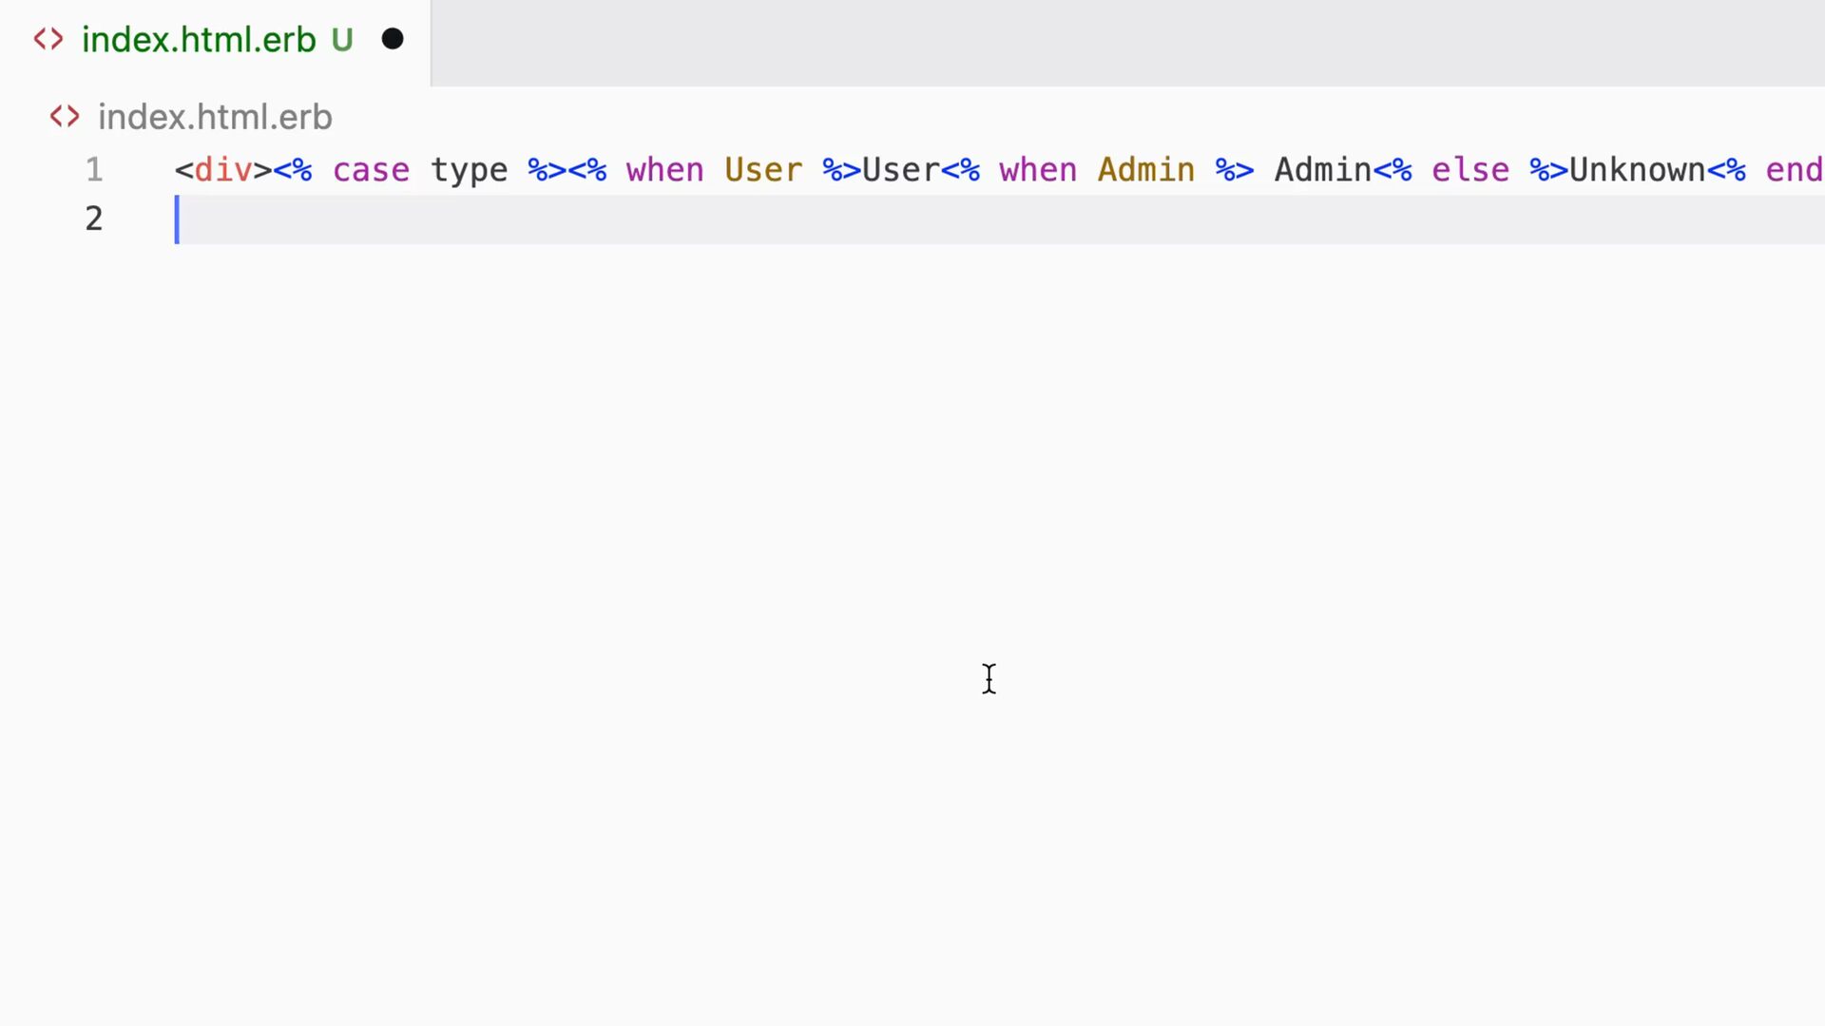Click the empty highlighted line 2
Viewport: 1825px width, 1026px height.
(x=951, y=219)
